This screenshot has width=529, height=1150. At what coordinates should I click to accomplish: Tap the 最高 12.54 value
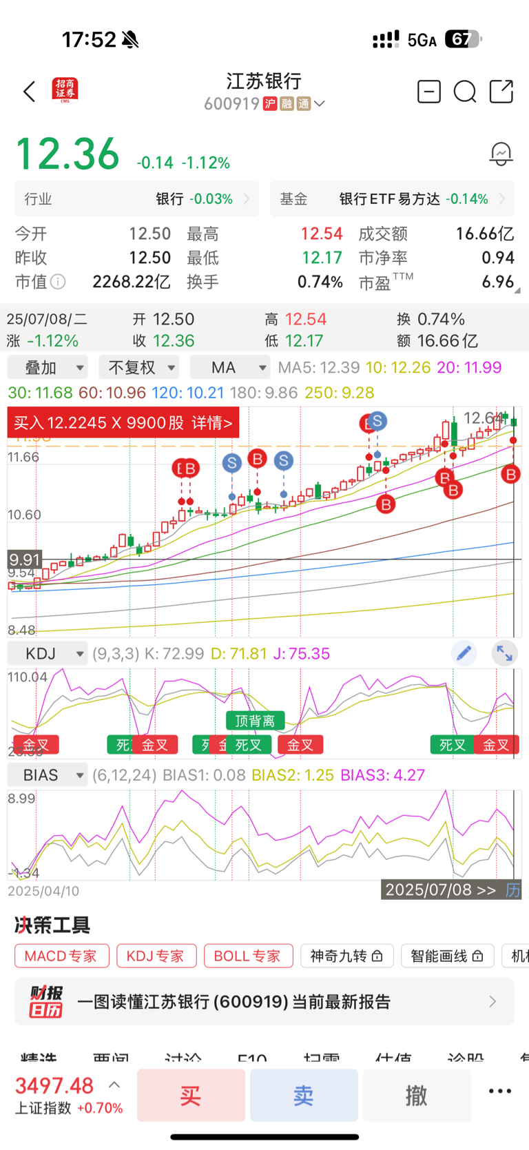[322, 234]
